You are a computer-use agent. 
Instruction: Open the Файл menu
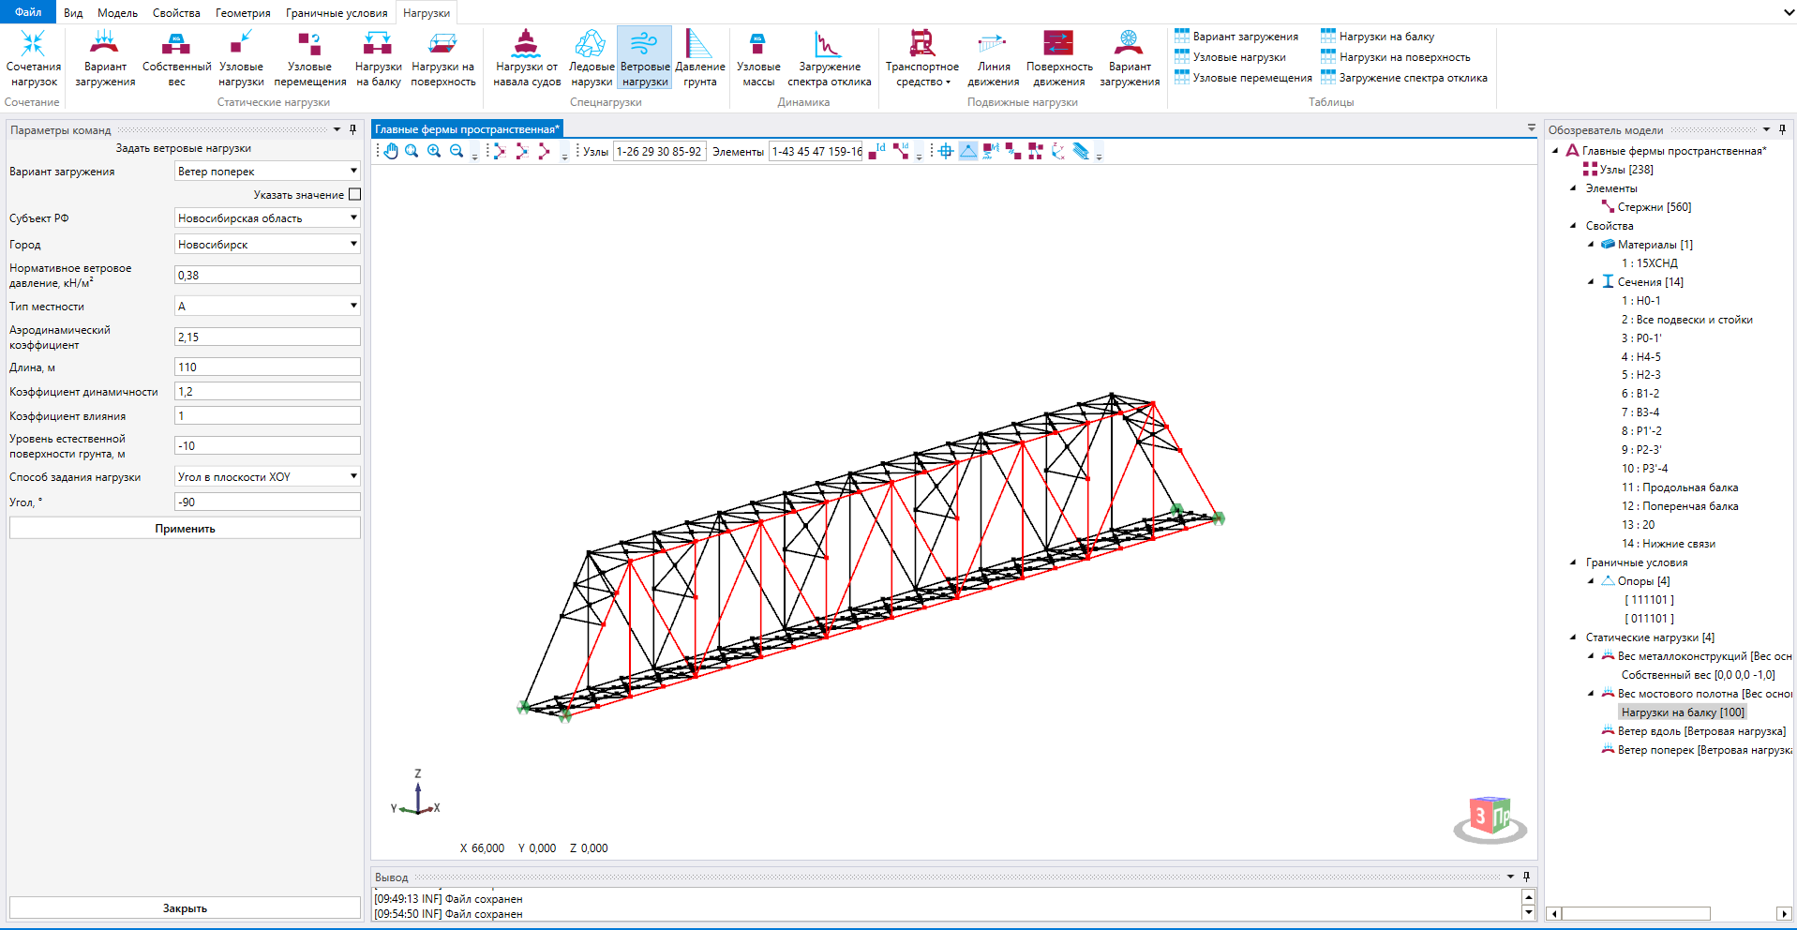click(x=28, y=12)
